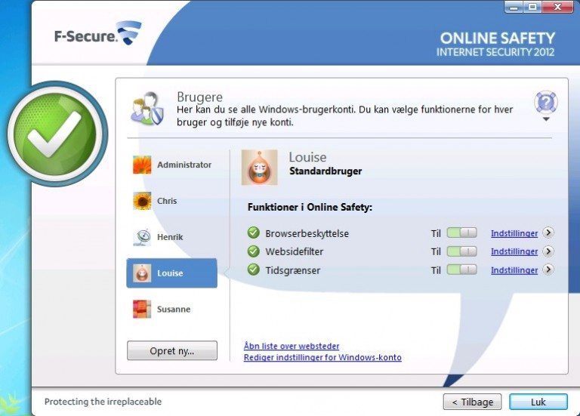580x416 pixels.
Task: Click the Funktioner i Online Safety heading
Action: tap(310, 207)
